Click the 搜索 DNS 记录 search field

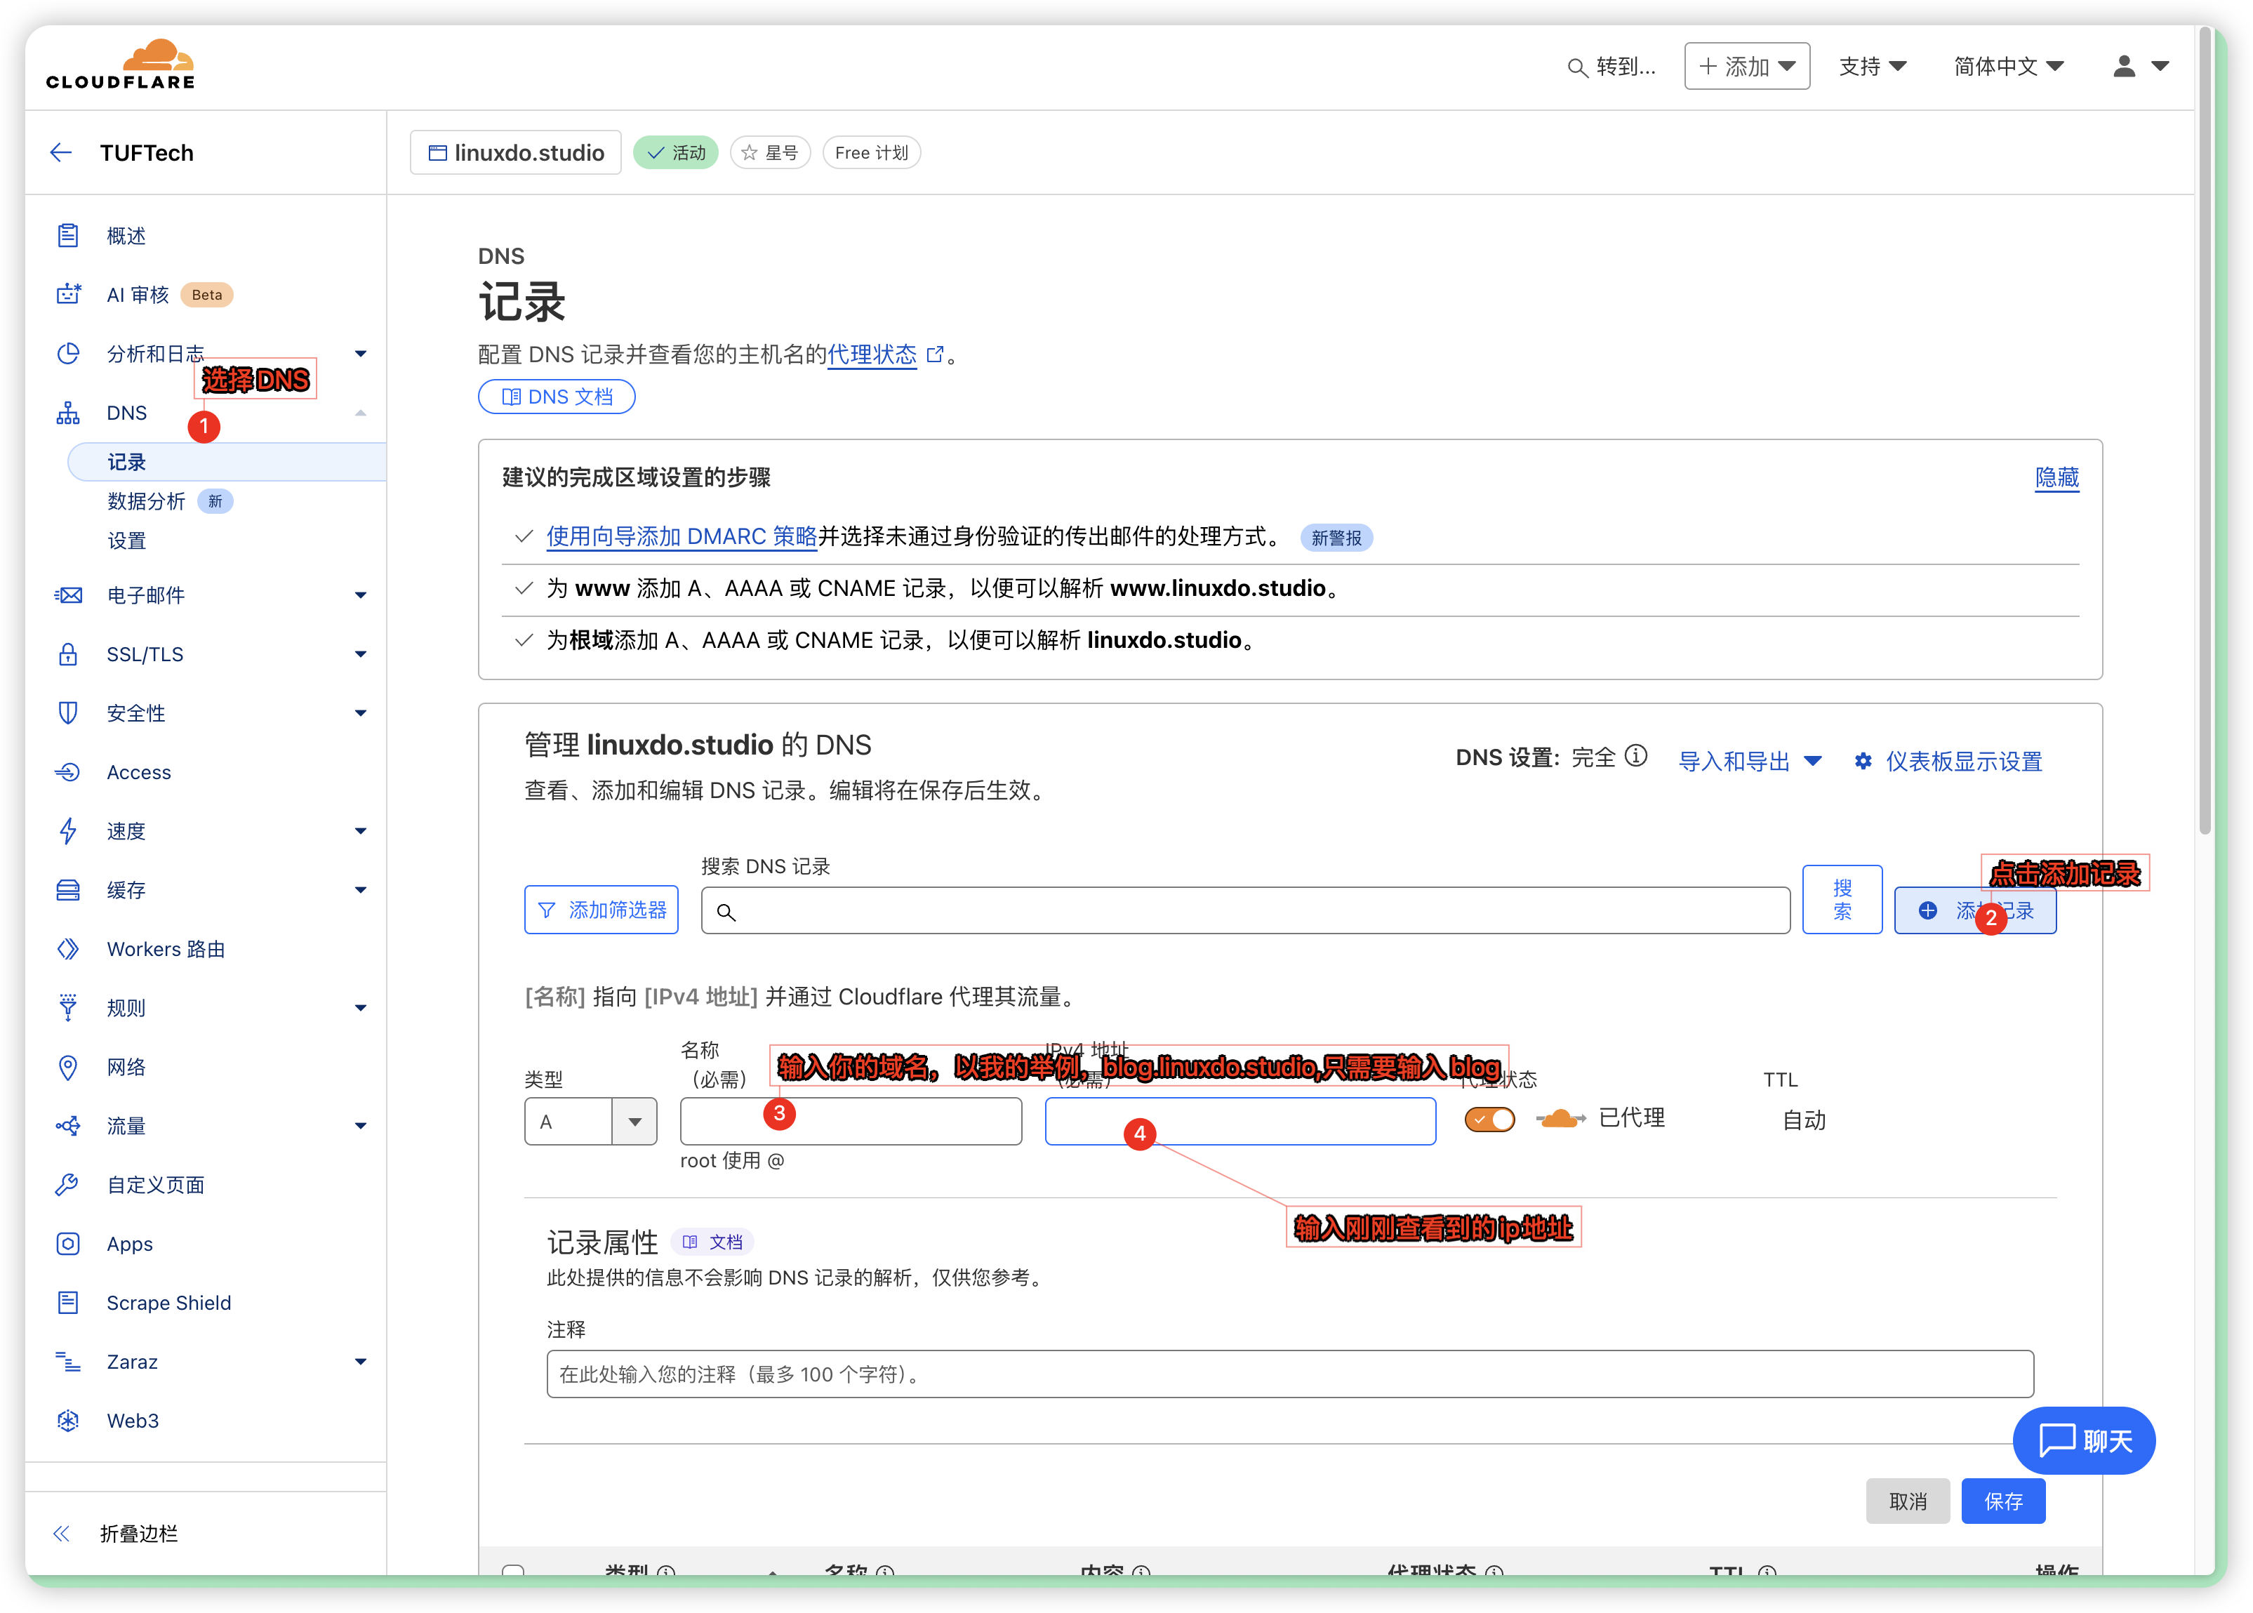coord(1245,911)
